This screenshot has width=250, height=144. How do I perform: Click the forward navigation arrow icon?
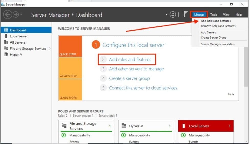(x=16, y=15)
